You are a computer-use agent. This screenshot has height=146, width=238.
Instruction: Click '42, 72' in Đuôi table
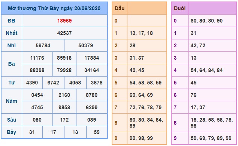click(x=198, y=45)
